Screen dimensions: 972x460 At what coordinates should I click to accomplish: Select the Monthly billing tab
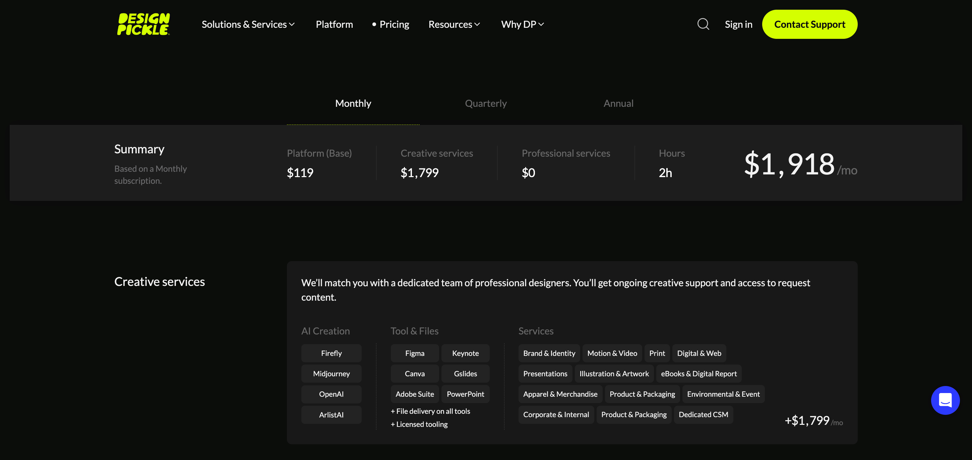353,103
